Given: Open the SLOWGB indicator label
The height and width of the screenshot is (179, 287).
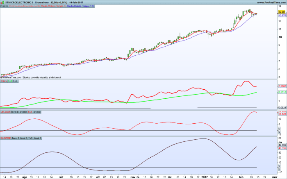Looking at the screenshot, I should click(x=6, y=138).
